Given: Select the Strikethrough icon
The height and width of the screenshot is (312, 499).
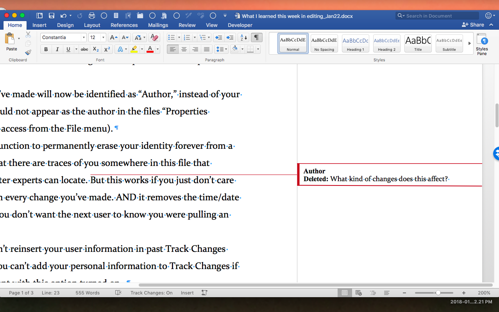Looking at the screenshot, I should click(x=84, y=49).
